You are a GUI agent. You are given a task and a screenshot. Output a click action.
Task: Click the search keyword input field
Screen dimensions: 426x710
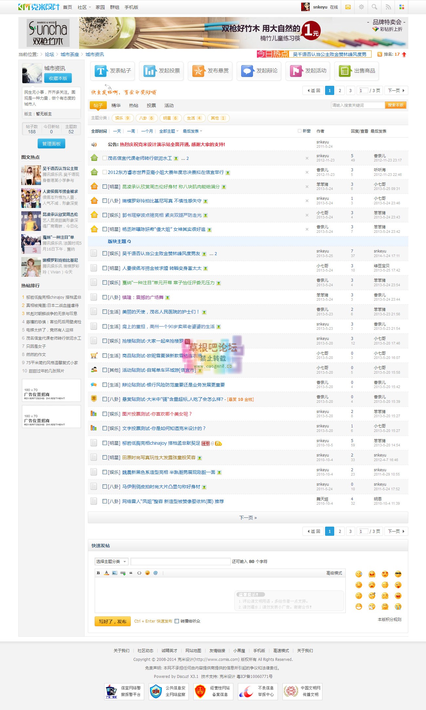(358, 105)
